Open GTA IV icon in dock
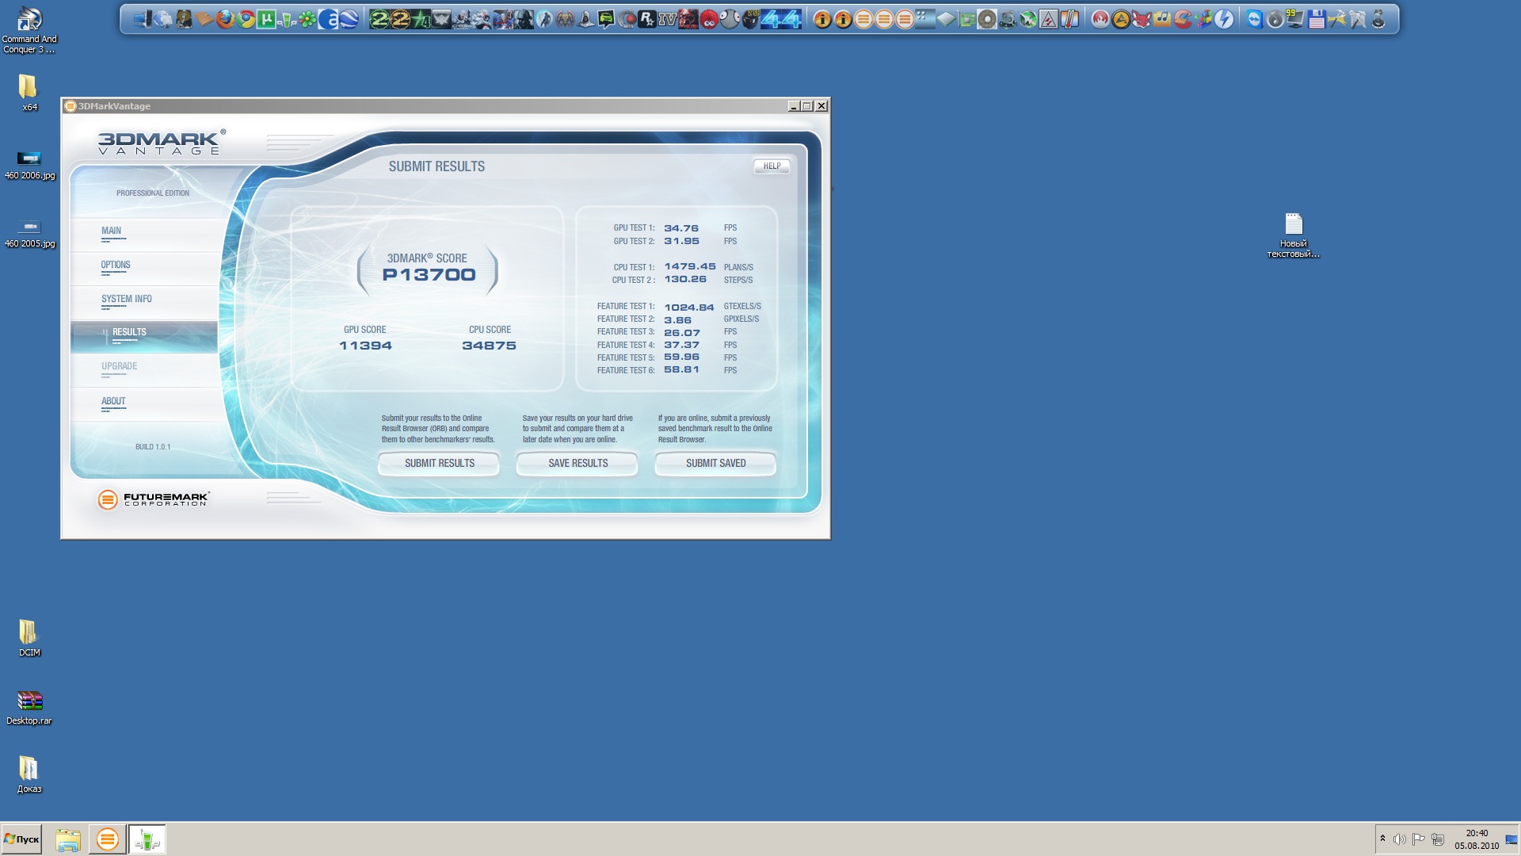Viewport: 1521px width, 856px height. click(x=668, y=19)
